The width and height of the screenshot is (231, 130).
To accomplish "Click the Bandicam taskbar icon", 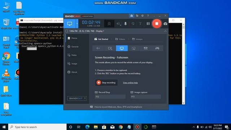I will click(x=137, y=127).
